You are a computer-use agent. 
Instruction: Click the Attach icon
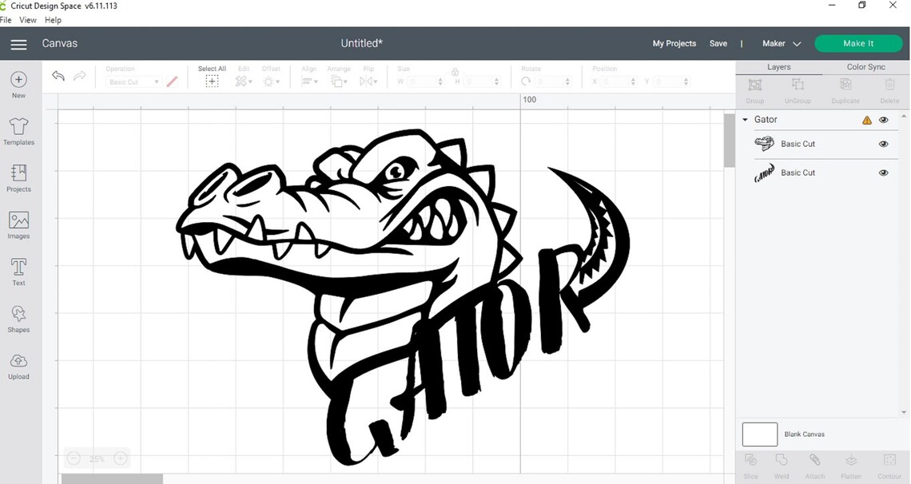click(815, 465)
